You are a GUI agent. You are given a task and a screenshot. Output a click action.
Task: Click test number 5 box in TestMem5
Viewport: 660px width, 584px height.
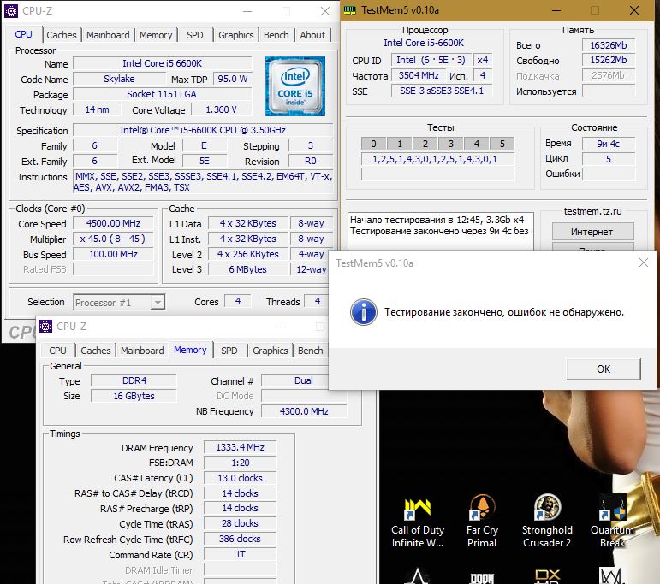pyautogui.click(x=502, y=144)
